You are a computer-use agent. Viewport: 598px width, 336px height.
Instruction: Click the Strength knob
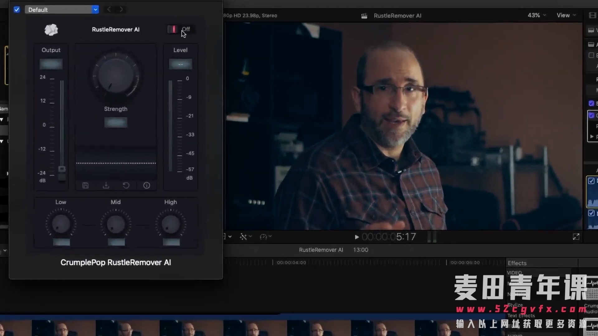pos(116,76)
